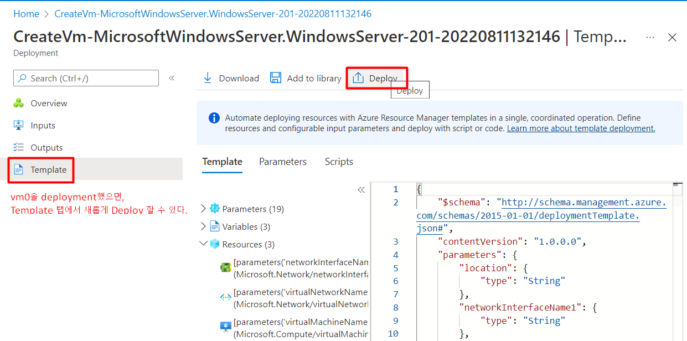Focus the Search (Ctrl+/) box
The image size is (687, 341).
86,78
